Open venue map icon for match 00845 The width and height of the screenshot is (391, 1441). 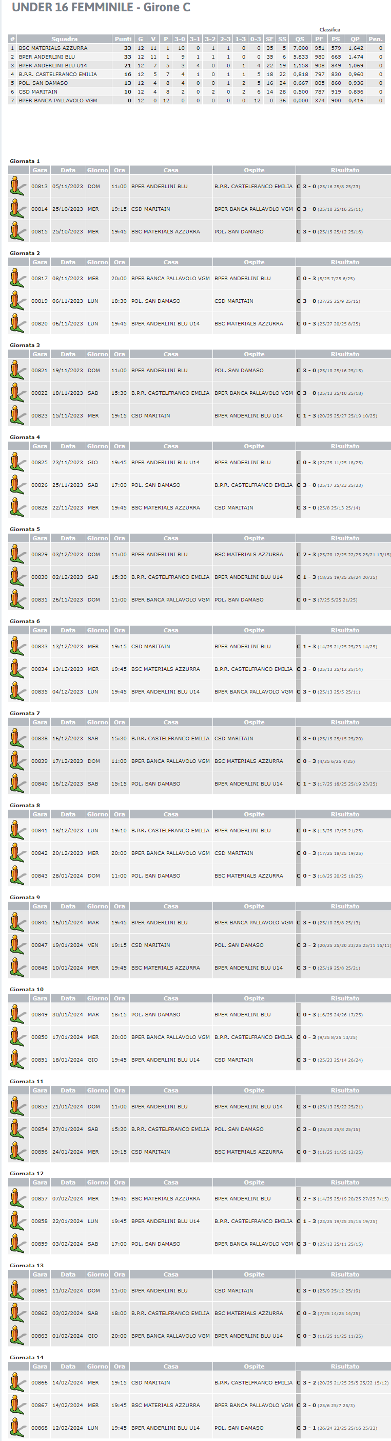(18, 922)
